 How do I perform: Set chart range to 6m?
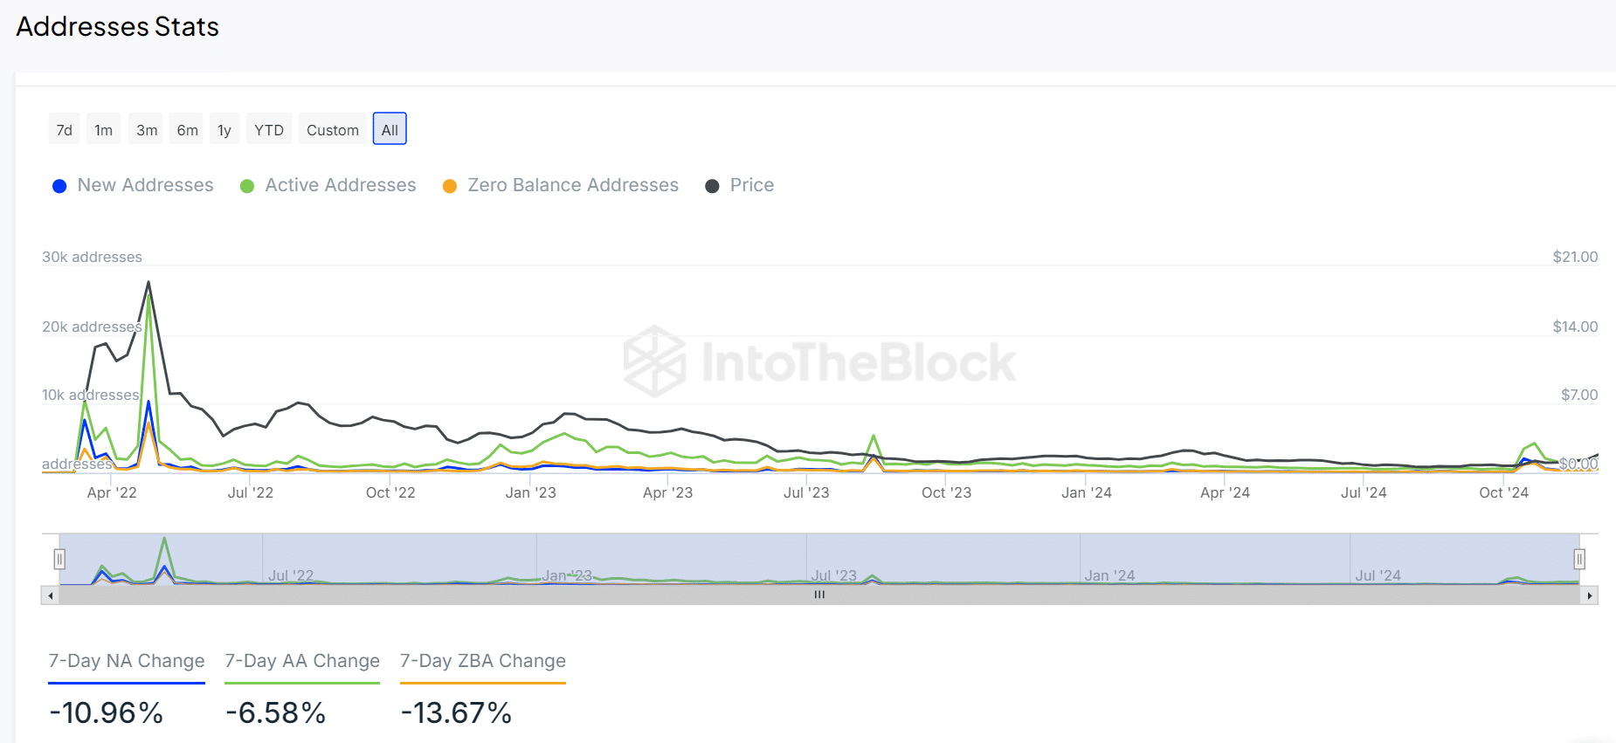[x=187, y=130]
